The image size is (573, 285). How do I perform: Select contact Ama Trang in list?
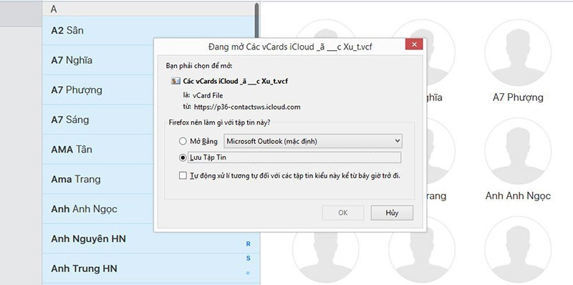150,180
